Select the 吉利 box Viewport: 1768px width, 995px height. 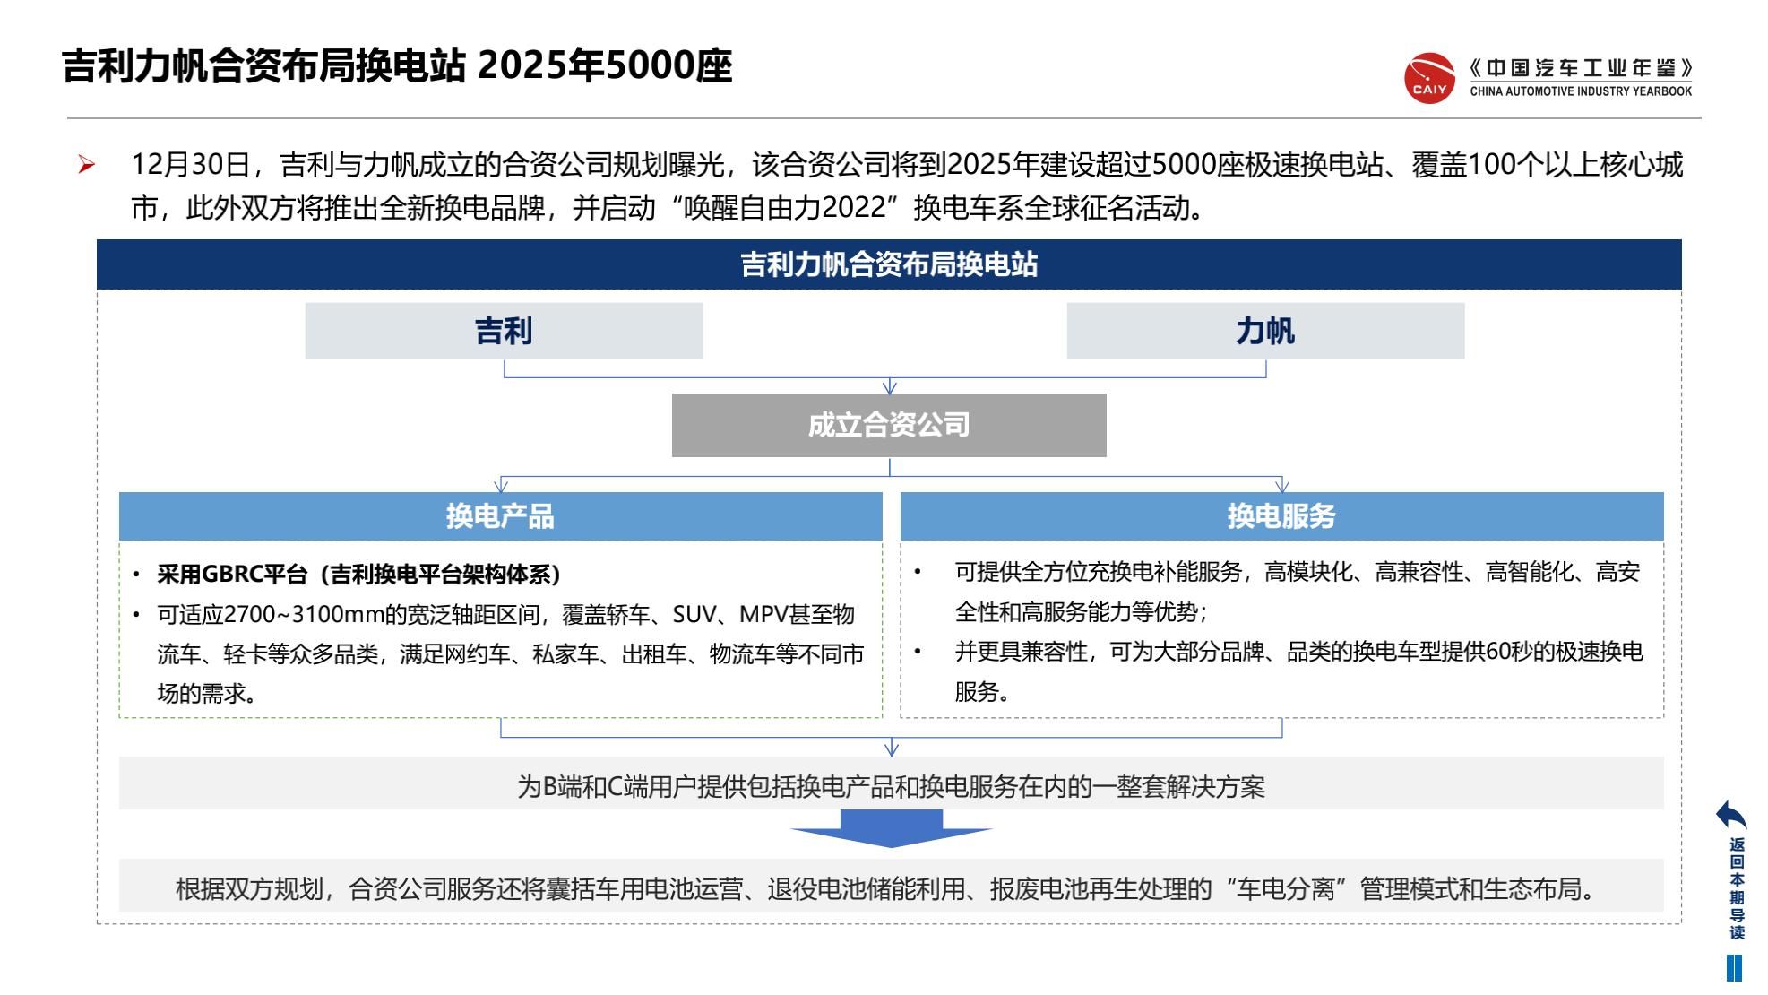tap(504, 331)
